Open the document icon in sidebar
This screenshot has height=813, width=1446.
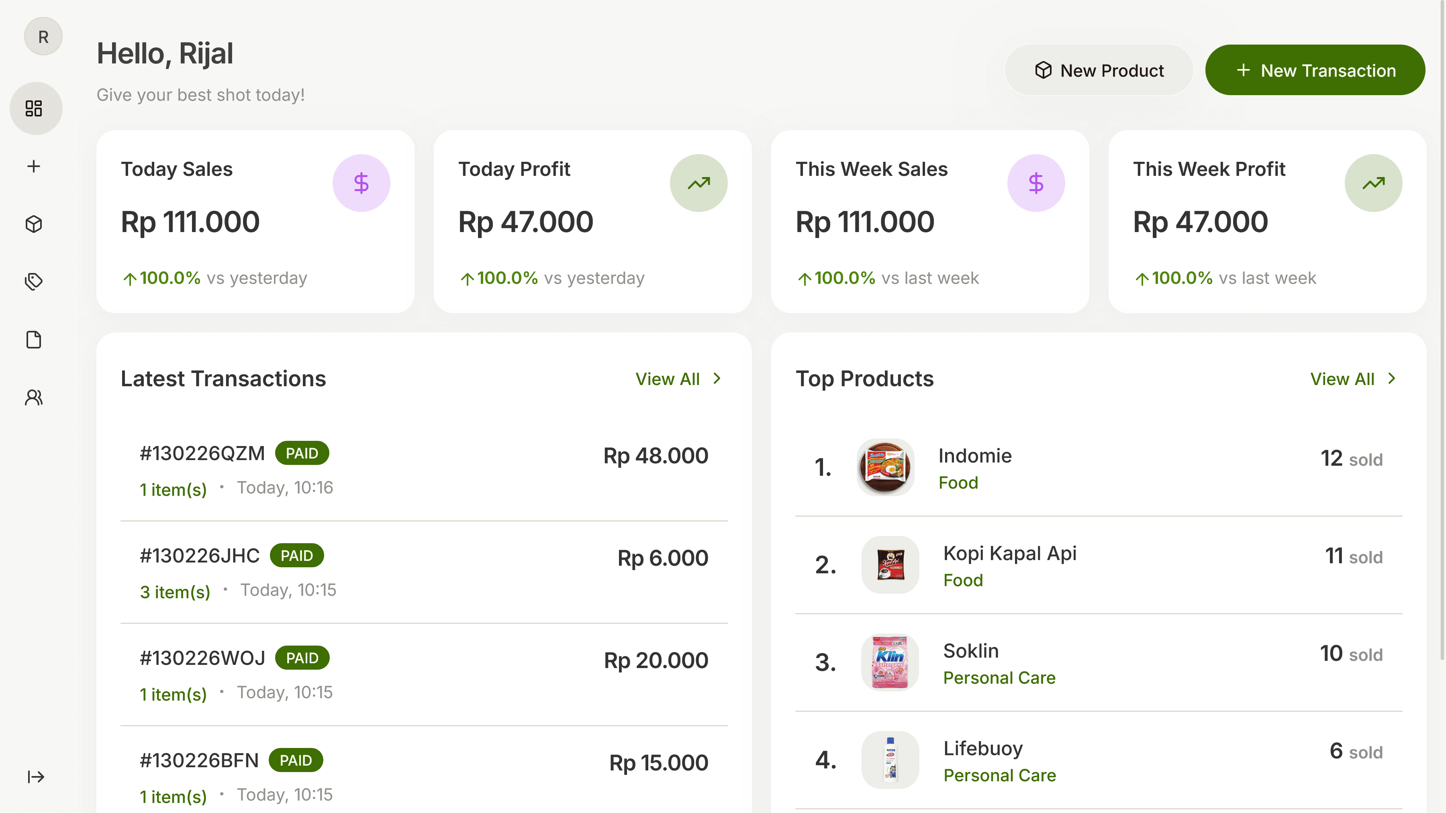click(x=34, y=339)
